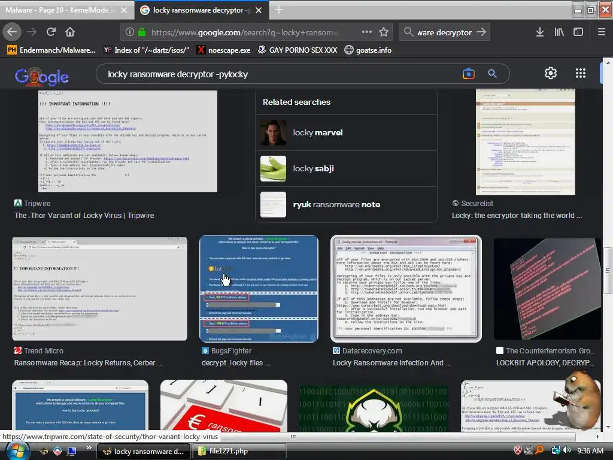The width and height of the screenshot is (613, 460).
Task: Open page actions three-dot menu
Action: coord(367,32)
